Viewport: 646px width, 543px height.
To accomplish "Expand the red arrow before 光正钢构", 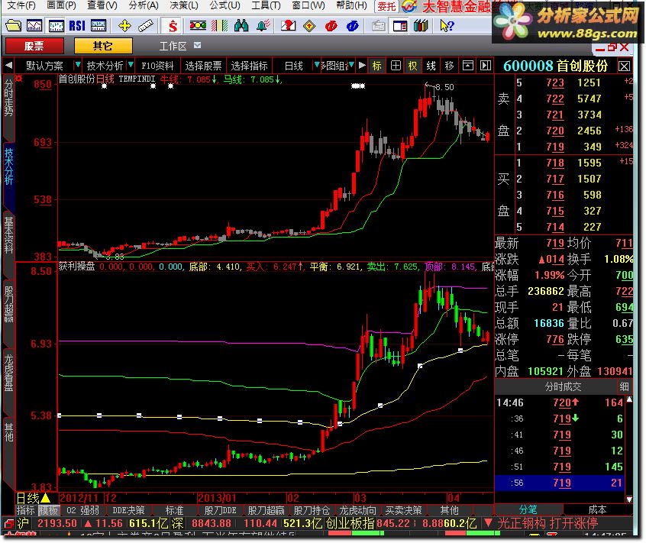I will (x=487, y=523).
